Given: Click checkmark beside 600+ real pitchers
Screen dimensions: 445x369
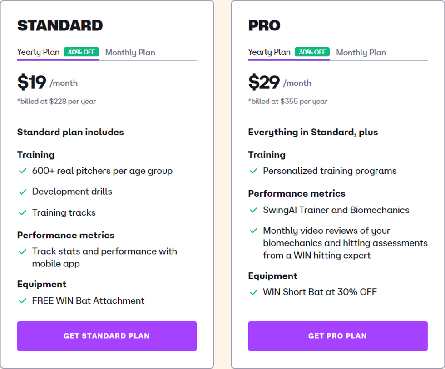Looking at the screenshot, I should point(22,171).
